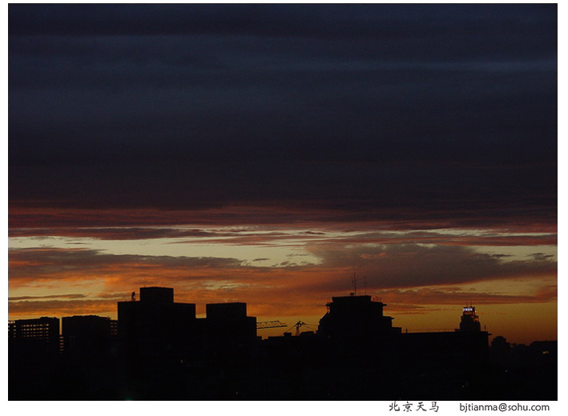568x416 pixels.
Task: Click the 北京天马 caption text
Action: pos(413,407)
